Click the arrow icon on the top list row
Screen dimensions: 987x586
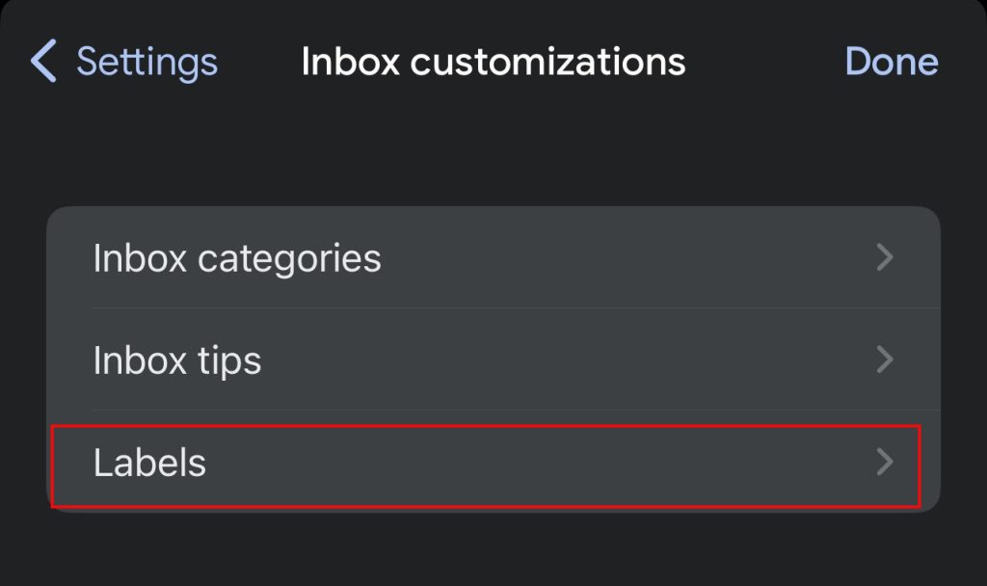[x=884, y=258]
